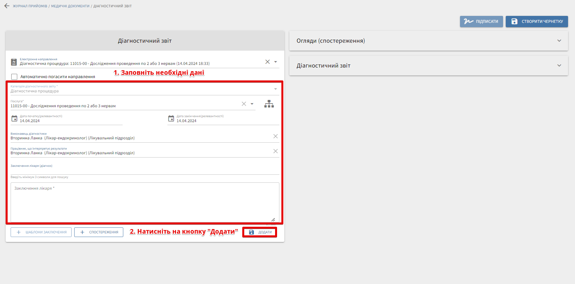Clear the electronic referral field
The width and height of the screenshot is (575, 284).
click(x=267, y=62)
